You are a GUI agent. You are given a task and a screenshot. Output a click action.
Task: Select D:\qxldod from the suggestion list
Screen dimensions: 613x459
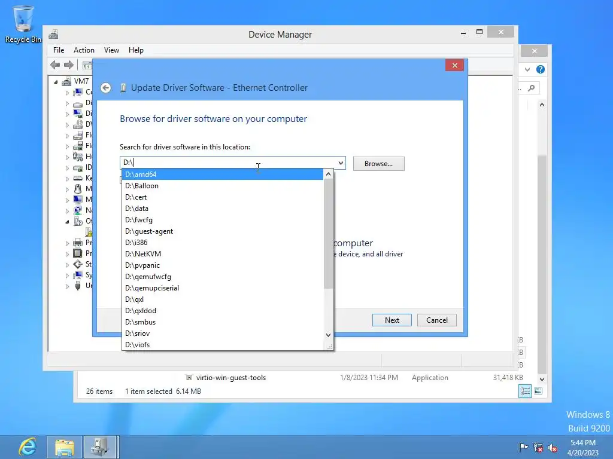click(223, 310)
